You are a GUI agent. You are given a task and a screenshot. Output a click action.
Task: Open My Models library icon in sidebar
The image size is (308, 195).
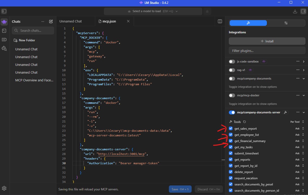click(x=4, y=40)
